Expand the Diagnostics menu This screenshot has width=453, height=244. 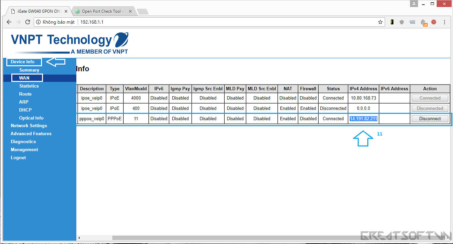[x=23, y=141]
